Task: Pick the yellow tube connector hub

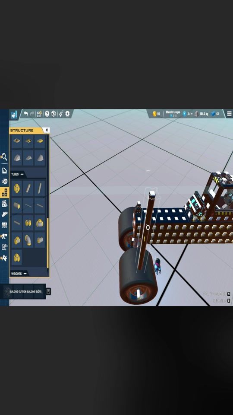Action: pyautogui.click(x=17, y=188)
